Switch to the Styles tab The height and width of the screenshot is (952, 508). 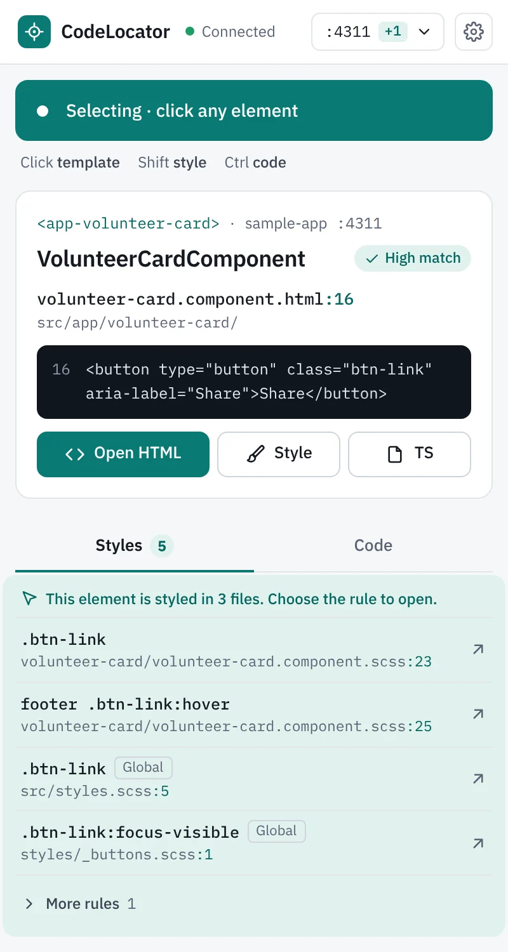(135, 546)
